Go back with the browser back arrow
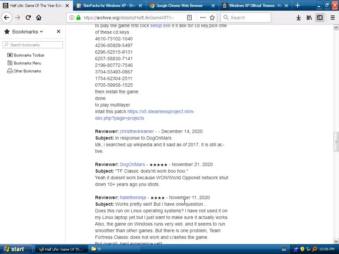339x254 pixels. click(7, 18)
